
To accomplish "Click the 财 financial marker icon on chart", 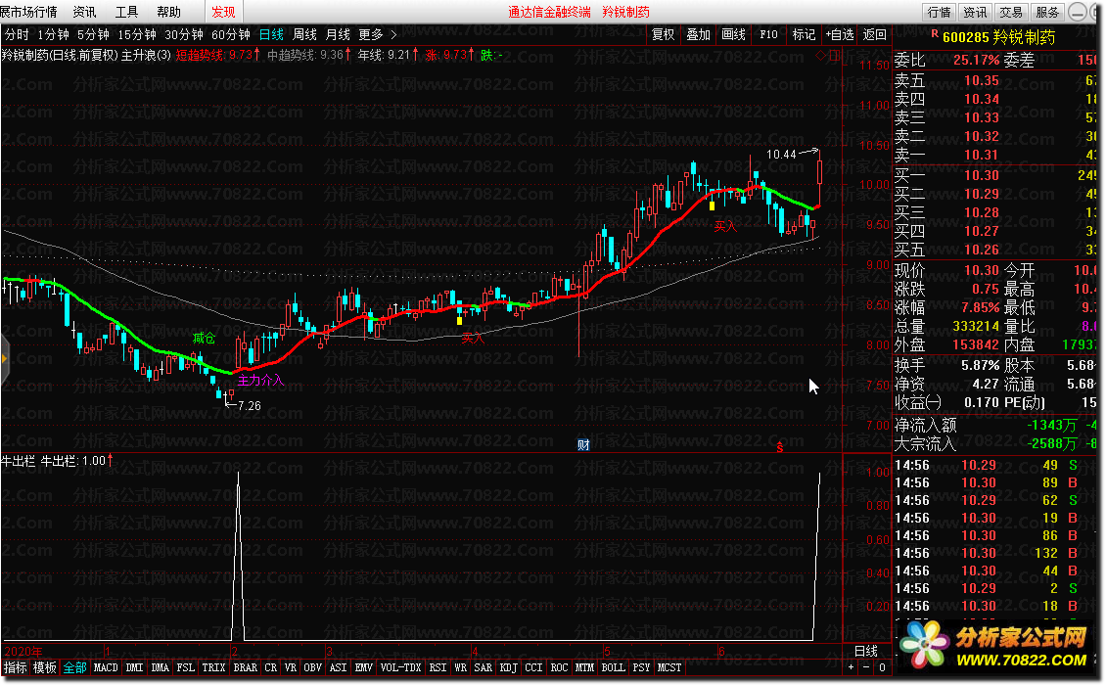I will (583, 444).
